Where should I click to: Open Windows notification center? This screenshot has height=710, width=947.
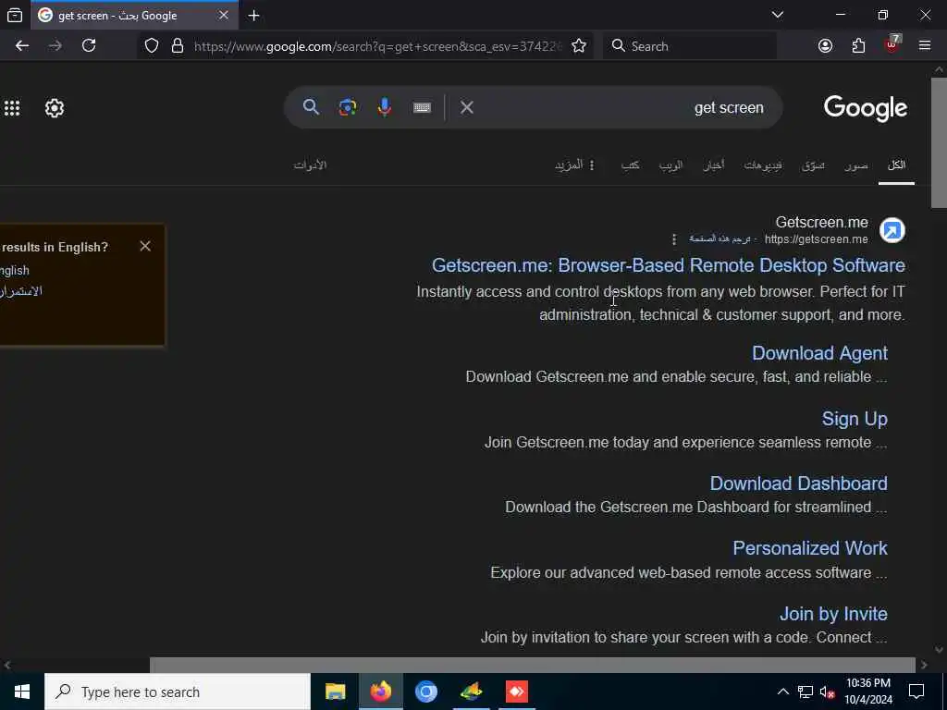click(x=916, y=692)
